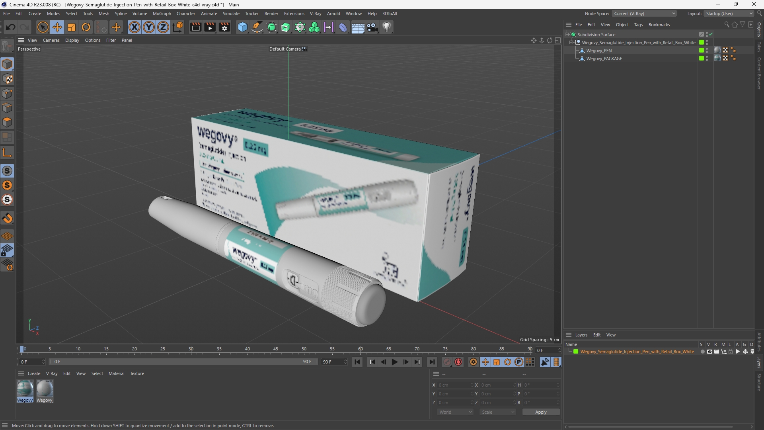Click the Undo arrow icon
Image resolution: width=764 pixels, height=430 pixels.
[x=11, y=27]
